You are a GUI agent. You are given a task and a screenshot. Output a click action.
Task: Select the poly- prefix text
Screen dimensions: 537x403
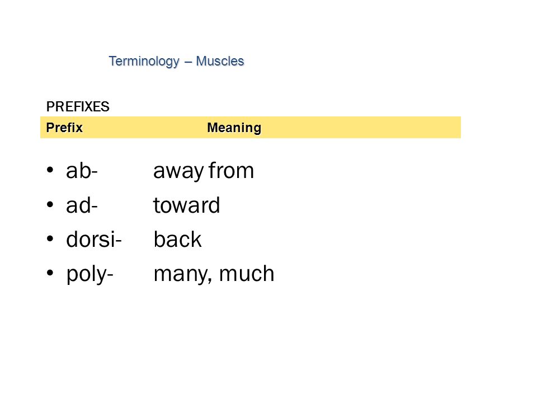tap(89, 275)
